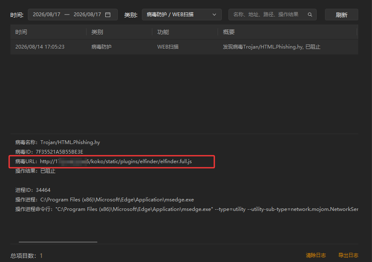Click the 操作进程命令行 line
The width and height of the screenshot is (372, 262).
click(187, 209)
